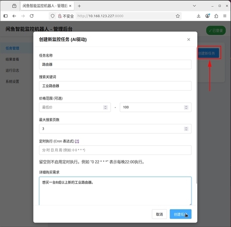The width and height of the screenshot is (231, 227).
Task: Go back using the browser back arrow
Action: pos(14,16)
